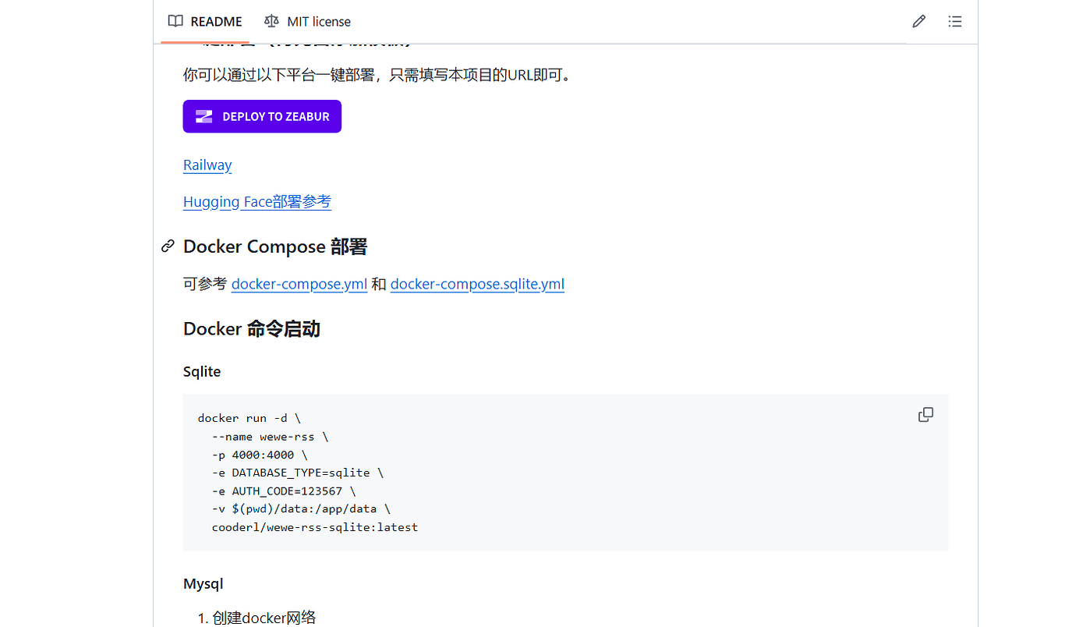Click the Docker Compose 部署 heading
The width and height of the screenshot is (1076, 627).
[x=274, y=246]
